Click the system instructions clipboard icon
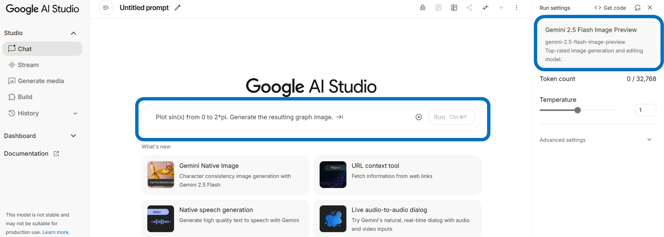 tap(438, 8)
